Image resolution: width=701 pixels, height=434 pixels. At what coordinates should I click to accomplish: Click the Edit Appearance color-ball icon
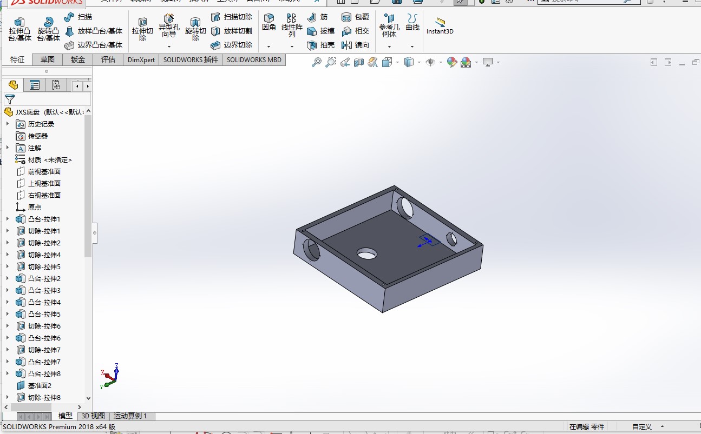(452, 63)
